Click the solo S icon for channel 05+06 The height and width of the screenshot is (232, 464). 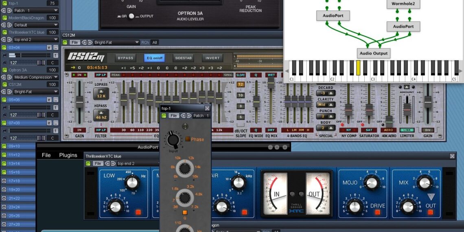coord(4,115)
